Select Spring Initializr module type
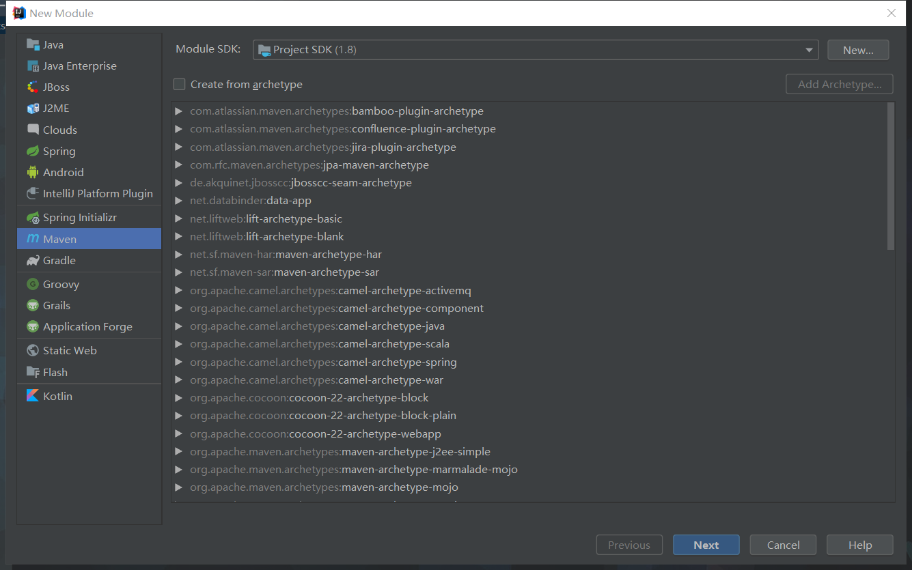912x570 pixels. coord(79,218)
